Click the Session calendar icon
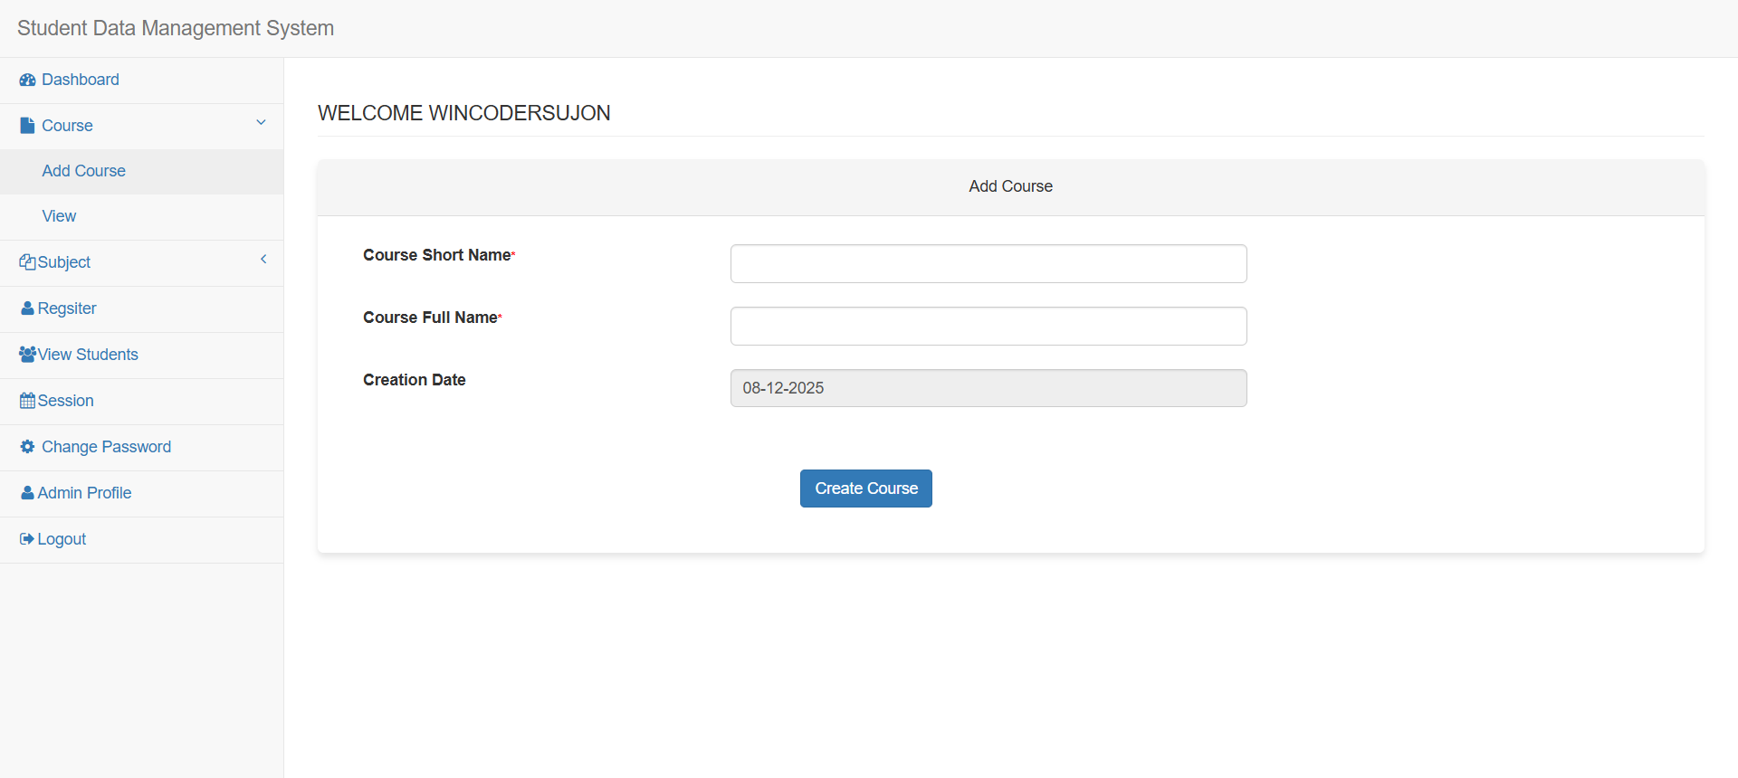This screenshot has width=1738, height=778. click(27, 401)
